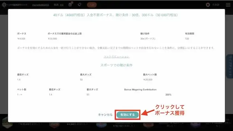Click the ¥25,000 max bet value
The image size is (233, 131).
pyautogui.click(x=148, y=80)
